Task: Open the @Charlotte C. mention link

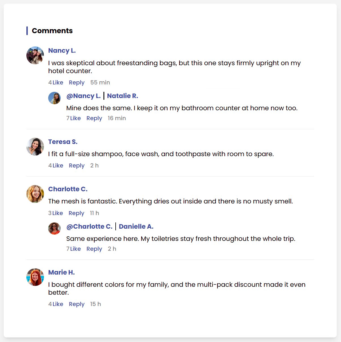Action: (x=89, y=226)
